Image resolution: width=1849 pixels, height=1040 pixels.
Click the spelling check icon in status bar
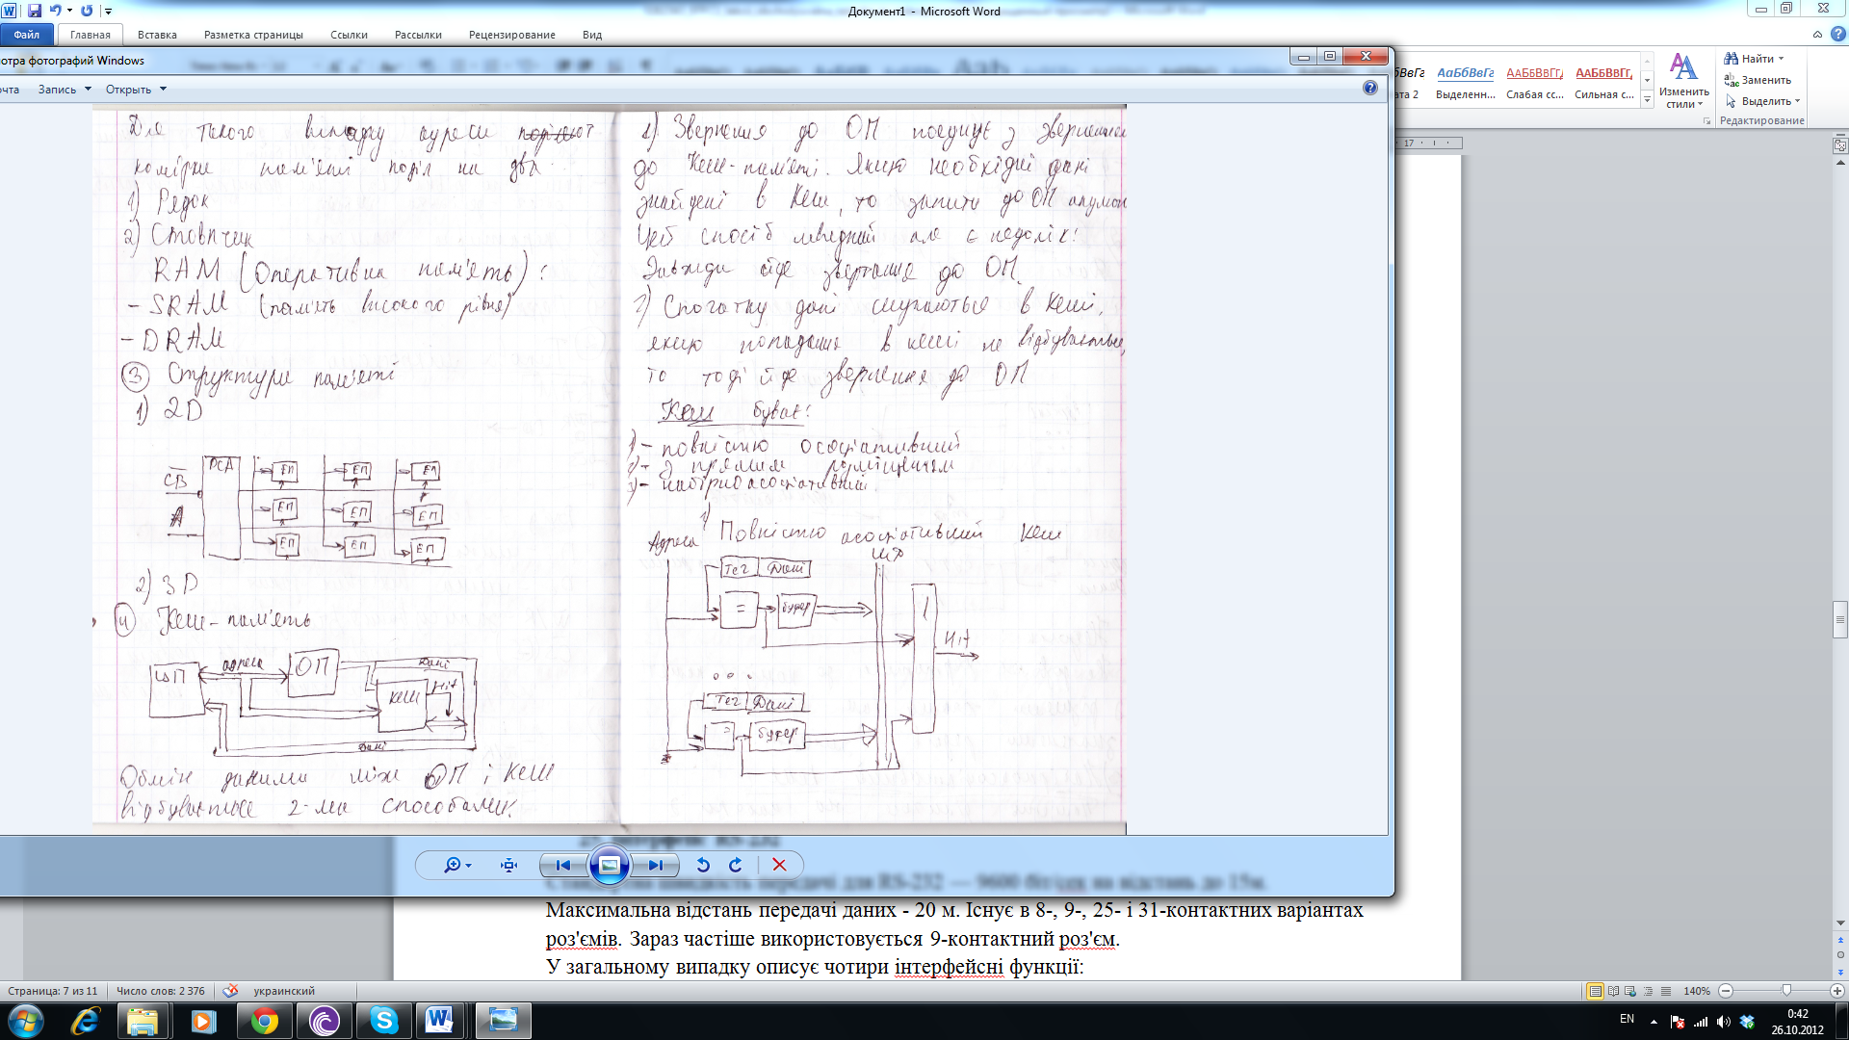pyautogui.click(x=230, y=991)
